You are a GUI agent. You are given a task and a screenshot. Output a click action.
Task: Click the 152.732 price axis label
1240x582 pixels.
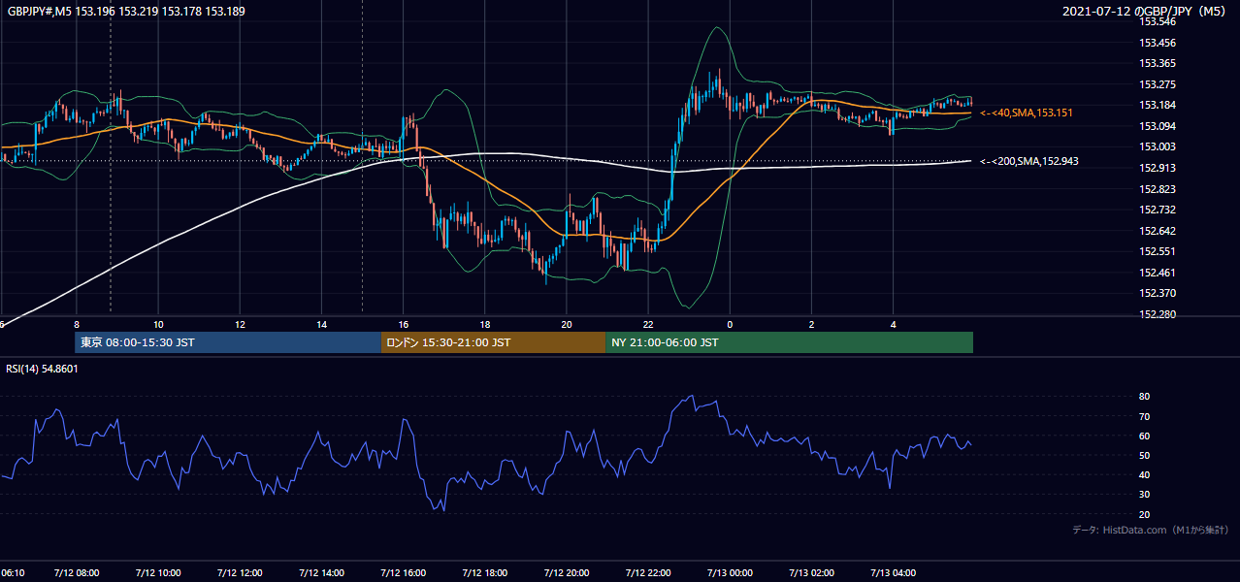click(1158, 210)
